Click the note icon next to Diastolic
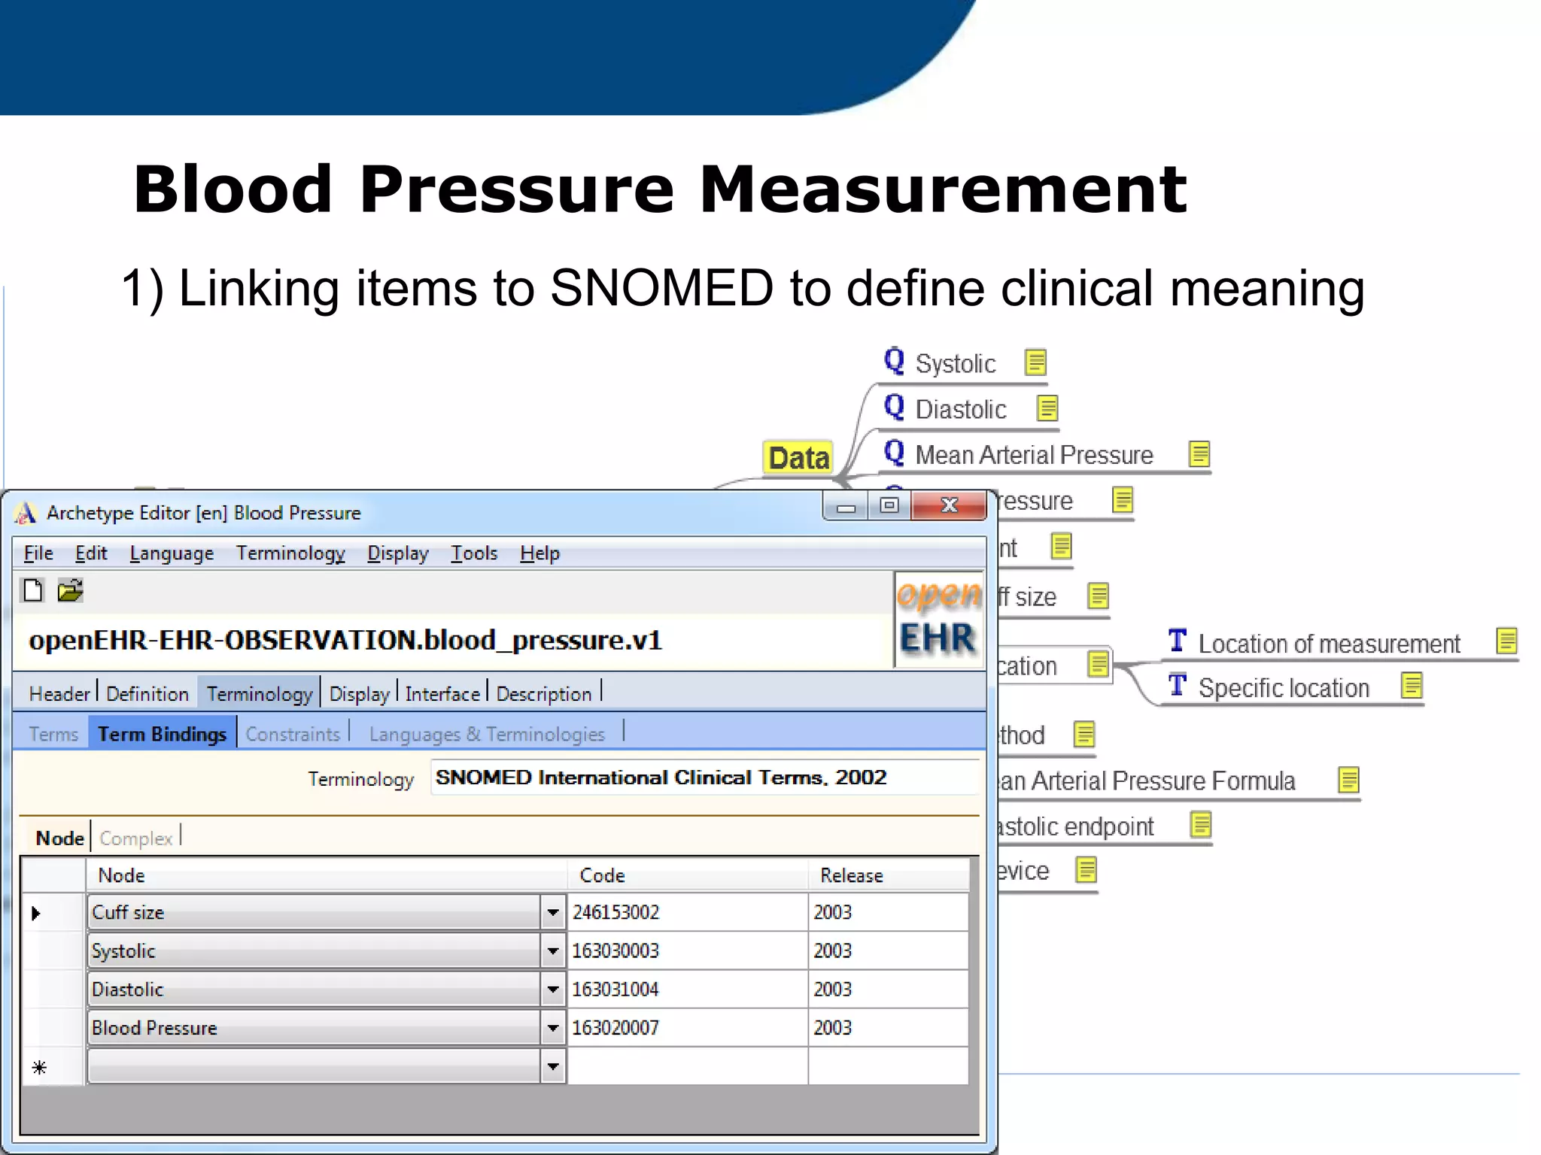Viewport: 1541px width, 1155px height. (1047, 408)
